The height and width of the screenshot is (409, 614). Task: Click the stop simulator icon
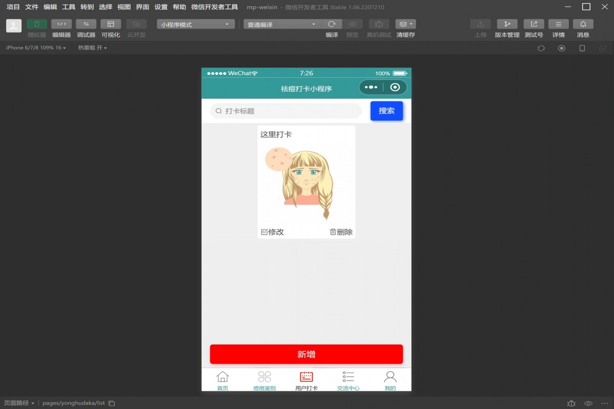pos(561,48)
